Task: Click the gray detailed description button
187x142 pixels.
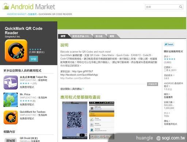Action: point(153,84)
